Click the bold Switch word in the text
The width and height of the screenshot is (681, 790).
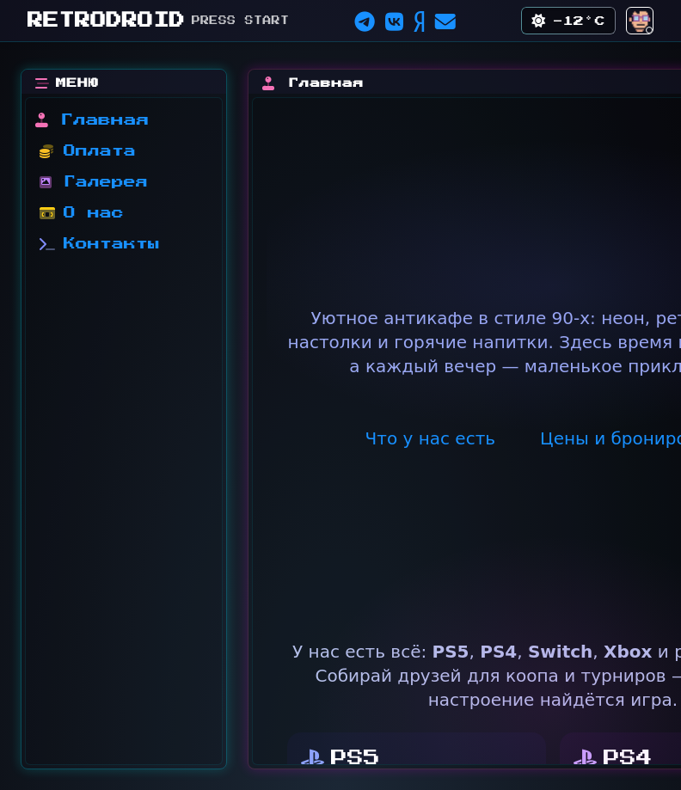(x=560, y=652)
